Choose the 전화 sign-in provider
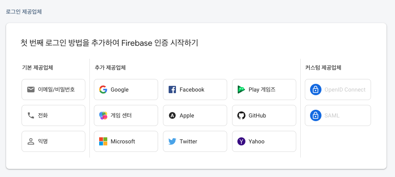 tap(53, 115)
